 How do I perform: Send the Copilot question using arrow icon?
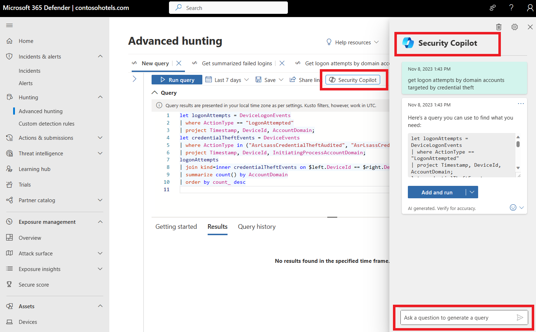(520, 317)
